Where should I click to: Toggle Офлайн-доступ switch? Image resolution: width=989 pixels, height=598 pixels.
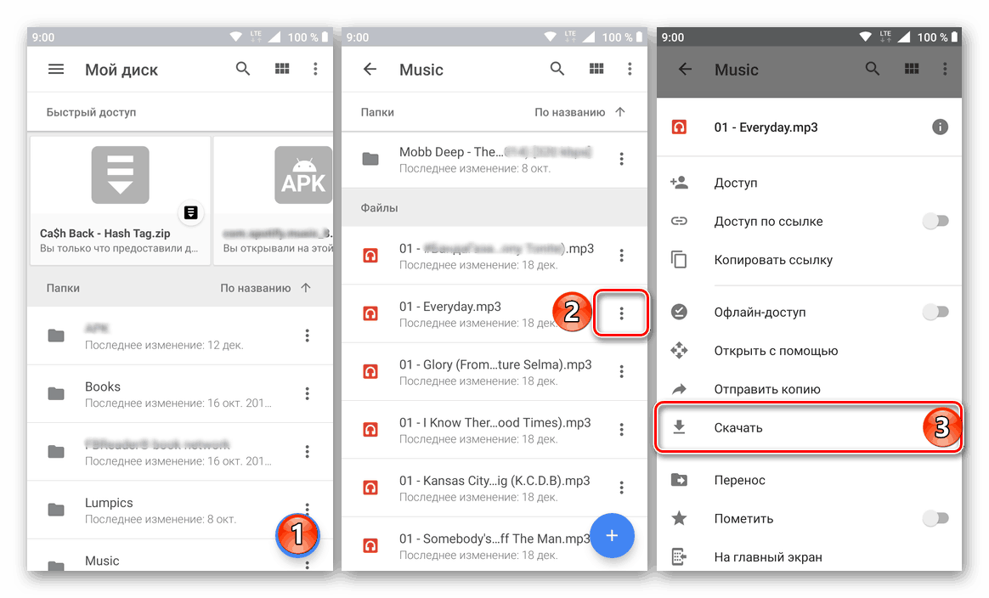(935, 313)
